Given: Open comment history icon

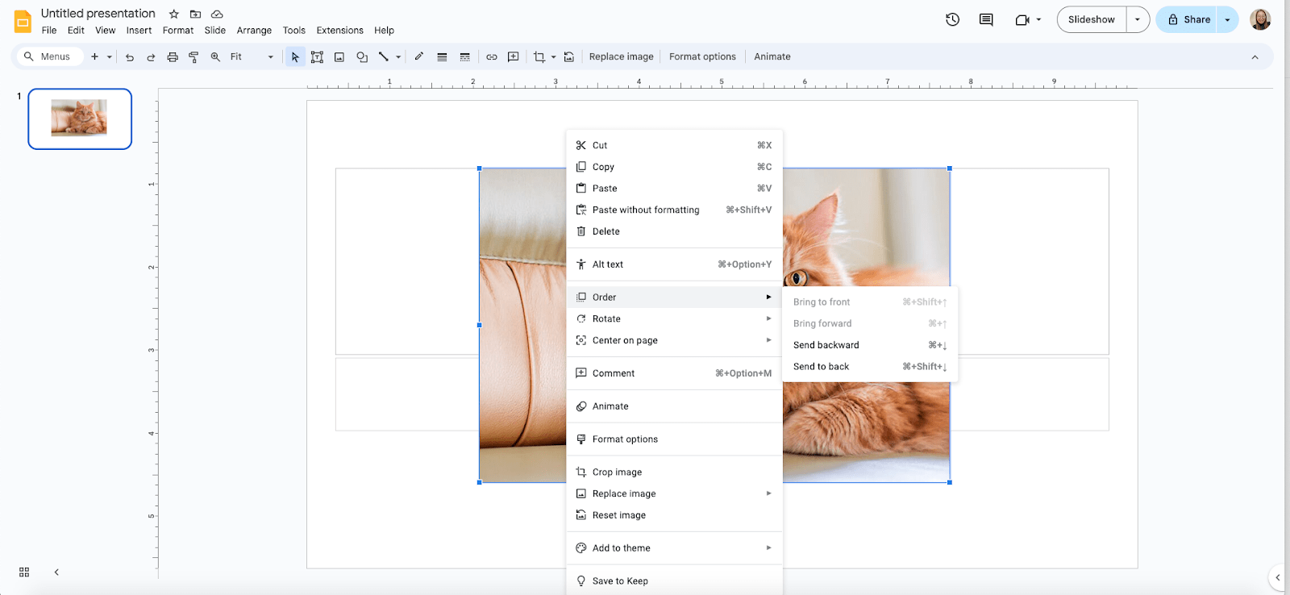Looking at the screenshot, I should tap(986, 19).
